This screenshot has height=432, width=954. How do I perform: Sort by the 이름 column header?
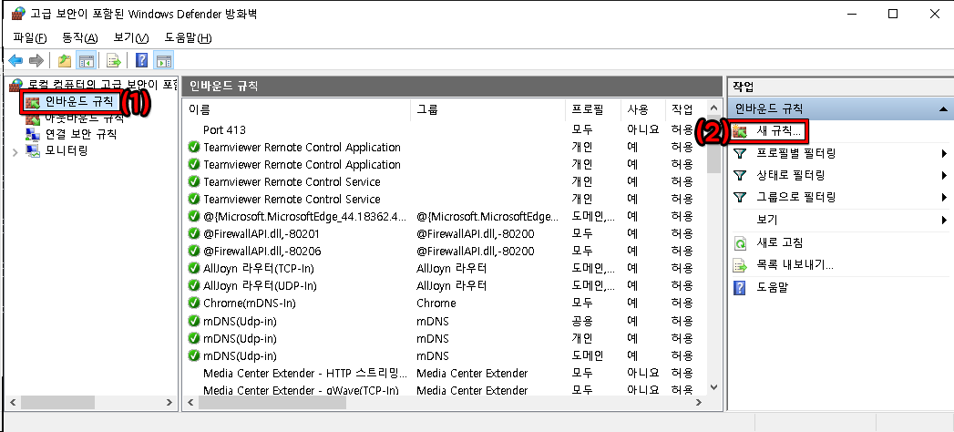297,110
